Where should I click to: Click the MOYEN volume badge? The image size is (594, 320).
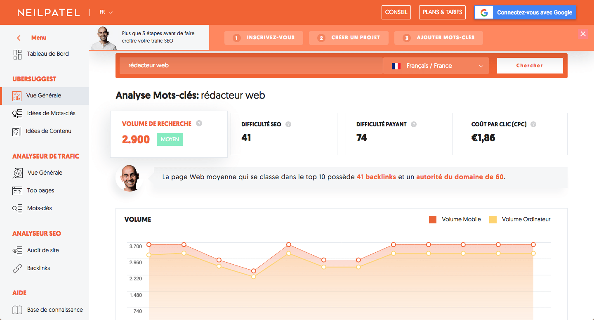(170, 140)
